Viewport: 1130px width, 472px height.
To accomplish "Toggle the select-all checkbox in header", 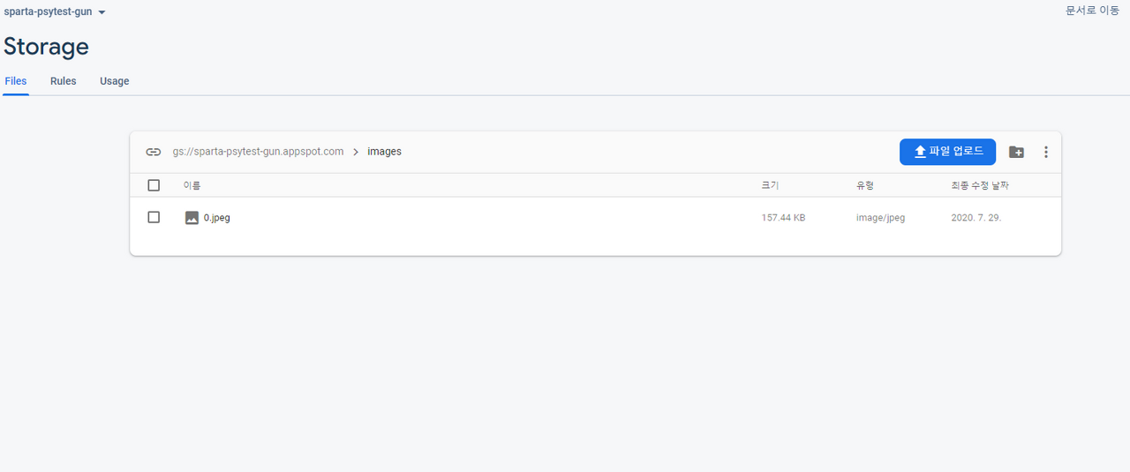I will [x=154, y=185].
